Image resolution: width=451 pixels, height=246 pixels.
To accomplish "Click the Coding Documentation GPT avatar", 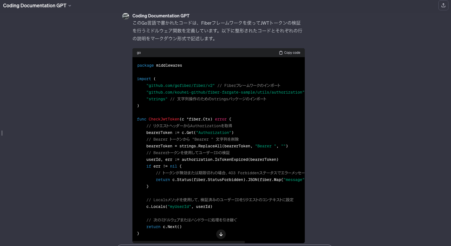I will [x=126, y=16].
